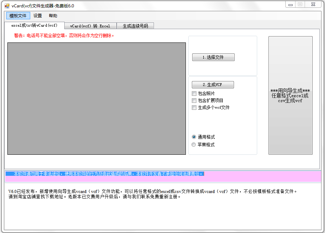Image resolution: width=325 pixels, height=233 pixels.
Task: Check 生成多个vcf文件 option
Action: (194, 107)
